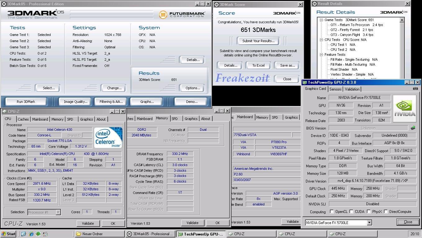Click the Result Details scroll up arrow
Image resolution: width=422 pixels, height=238 pixels.
(402, 20)
